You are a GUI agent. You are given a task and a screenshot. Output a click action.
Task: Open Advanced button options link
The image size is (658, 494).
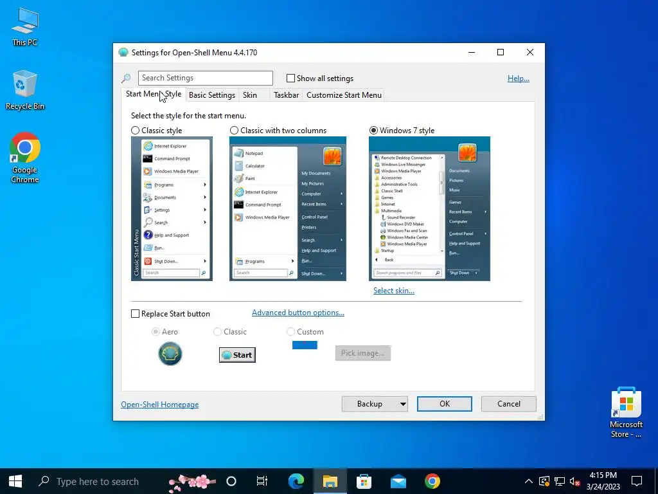click(298, 313)
